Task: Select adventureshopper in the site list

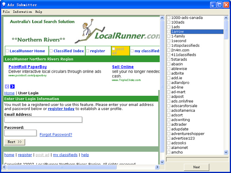Action: [x=188, y=134]
